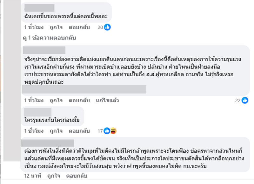Click the like reaction icon beside count 20
The height and width of the screenshot is (184, 254).
coord(107,27)
